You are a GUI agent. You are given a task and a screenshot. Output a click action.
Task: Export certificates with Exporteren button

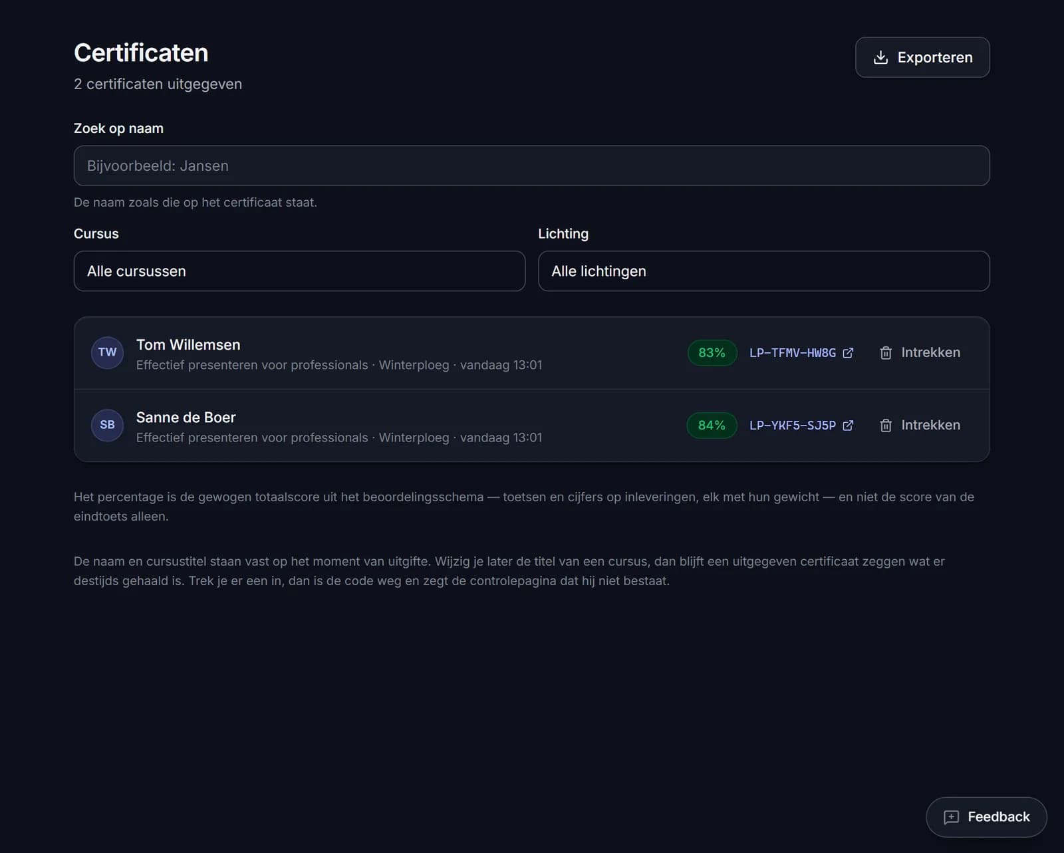(922, 57)
